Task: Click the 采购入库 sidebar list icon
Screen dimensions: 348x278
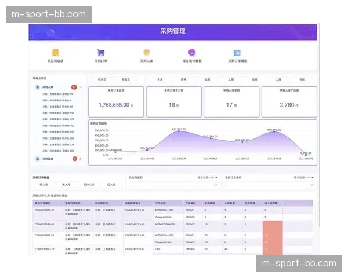Action: (37, 87)
